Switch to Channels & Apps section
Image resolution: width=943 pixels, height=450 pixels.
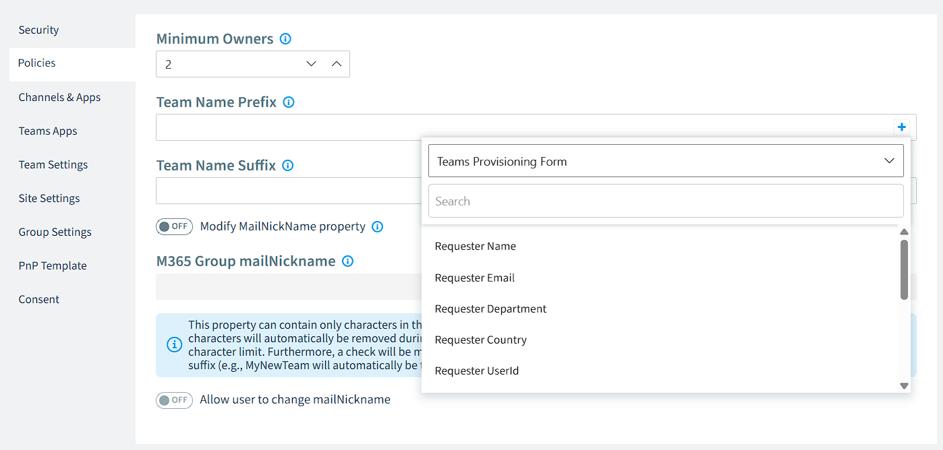59,97
